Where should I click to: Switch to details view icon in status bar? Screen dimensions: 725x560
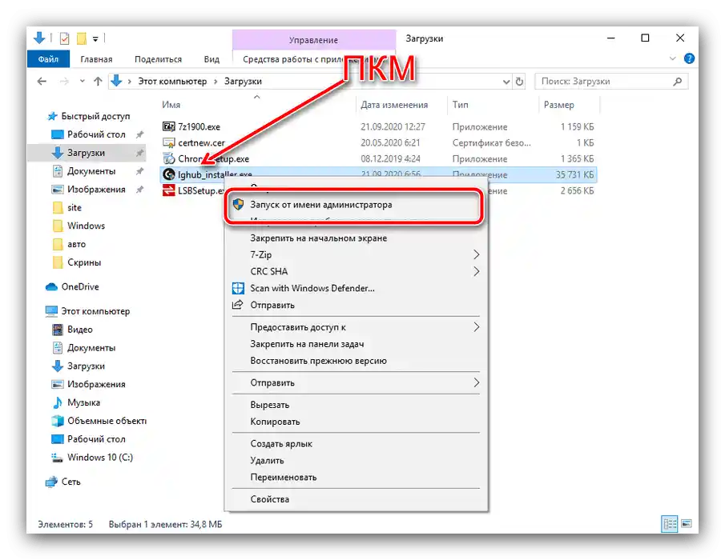(x=670, y=524)
